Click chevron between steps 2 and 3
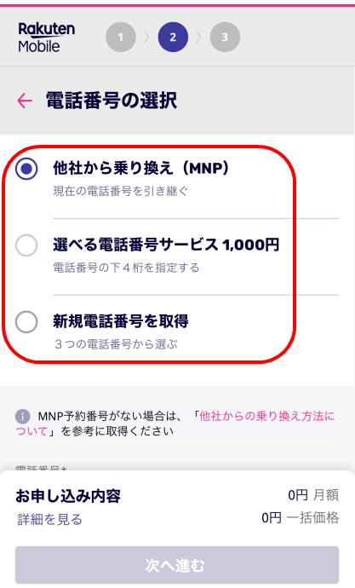Viewport: 355px width, 588px height. click(199, 37)
